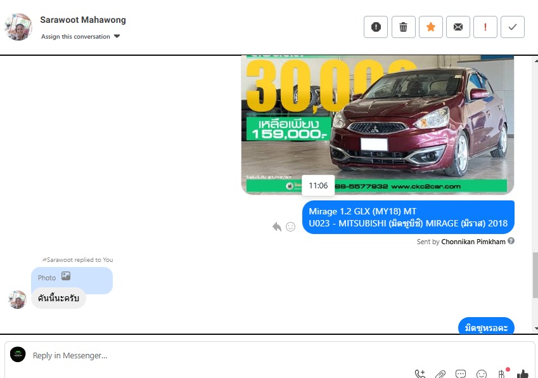Screen dimensions: 538x378
Task: Open Sarawoot Mahawong's profile name
Action: point(83,20)
